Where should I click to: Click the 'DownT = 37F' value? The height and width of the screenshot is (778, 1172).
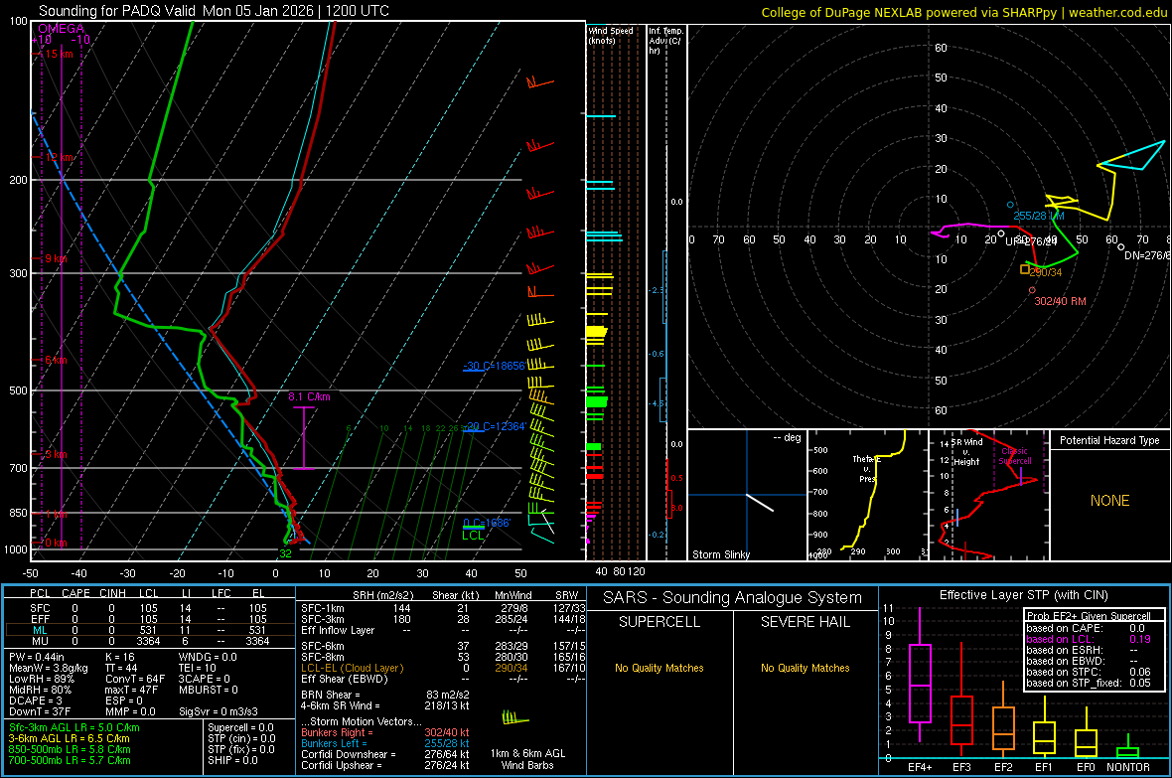tap(39, 711)
